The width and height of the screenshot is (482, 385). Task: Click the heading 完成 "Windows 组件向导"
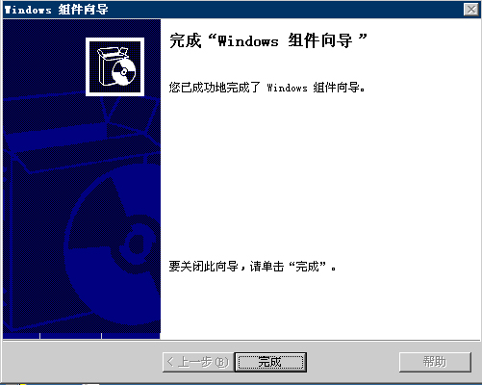pos(268,40)
